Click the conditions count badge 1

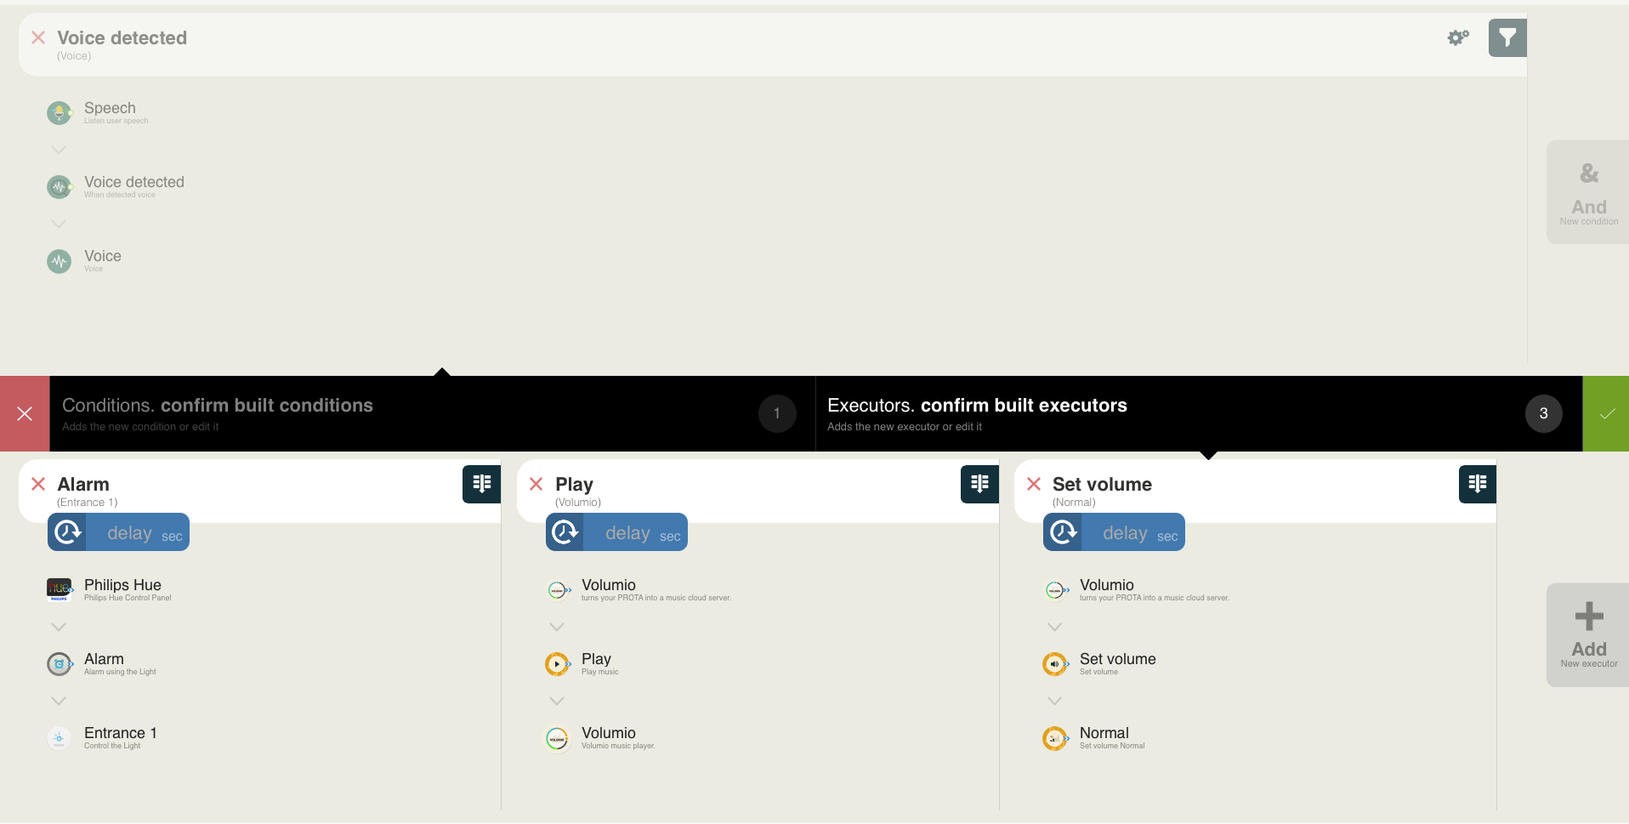(x=777, y=413)
